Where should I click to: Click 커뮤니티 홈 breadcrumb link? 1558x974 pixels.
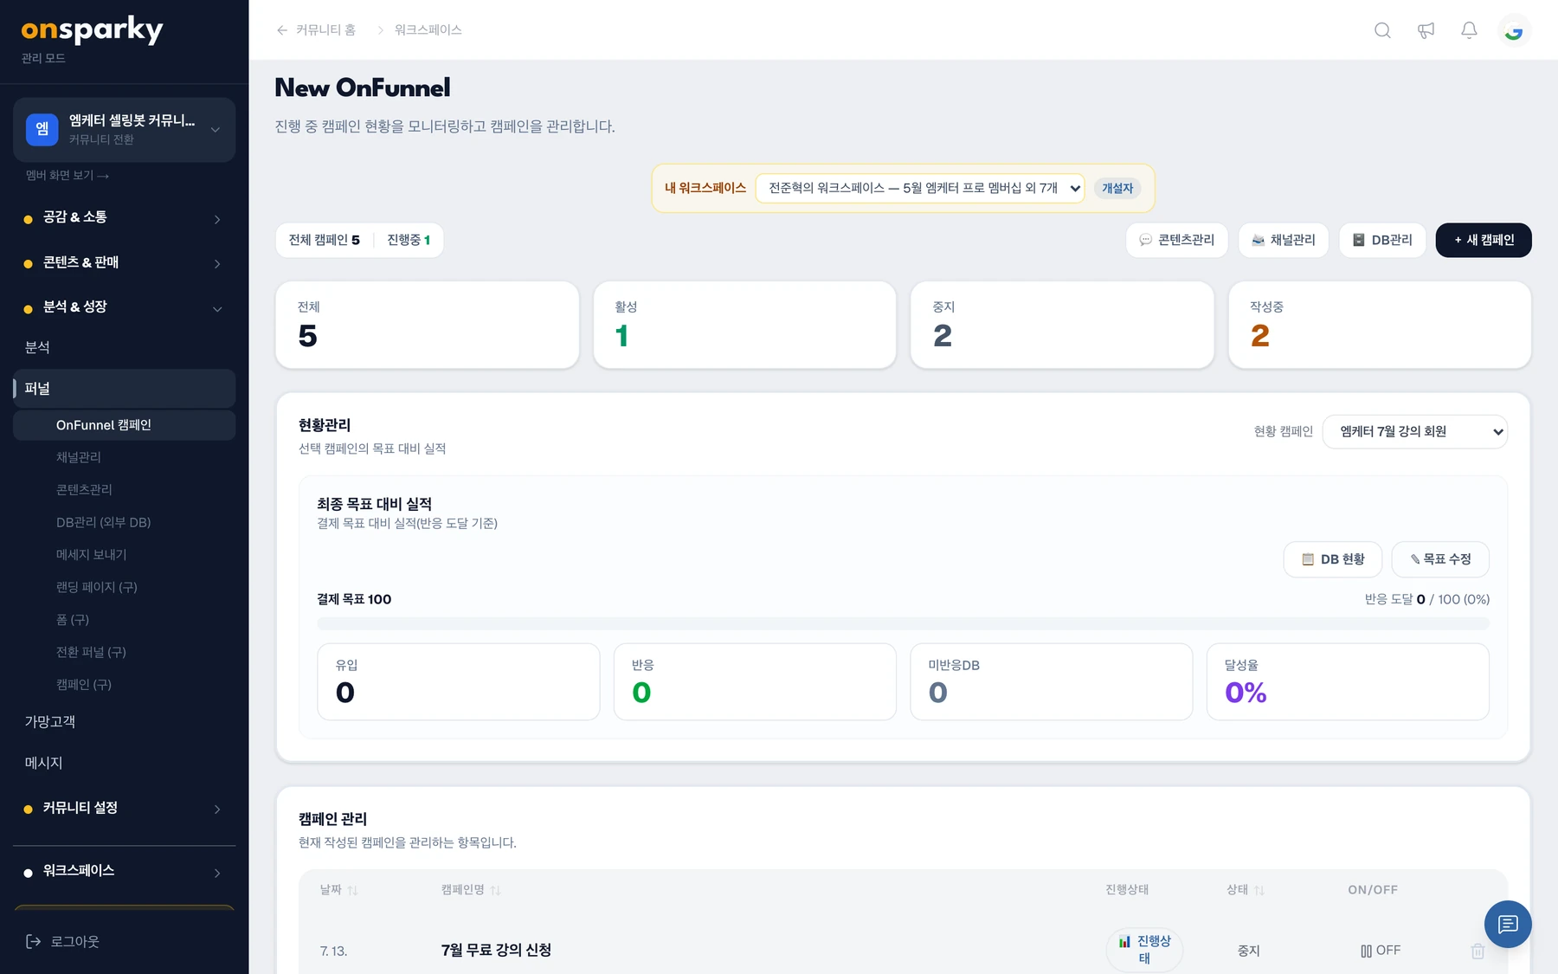[325, 30]
